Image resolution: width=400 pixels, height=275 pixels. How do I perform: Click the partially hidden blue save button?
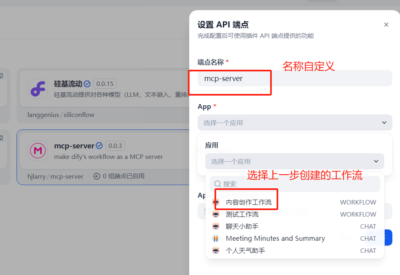click(388, 237)
